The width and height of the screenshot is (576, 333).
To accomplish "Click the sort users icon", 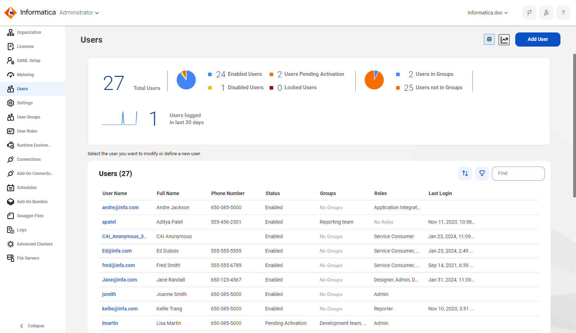I will tap(465, 174).
